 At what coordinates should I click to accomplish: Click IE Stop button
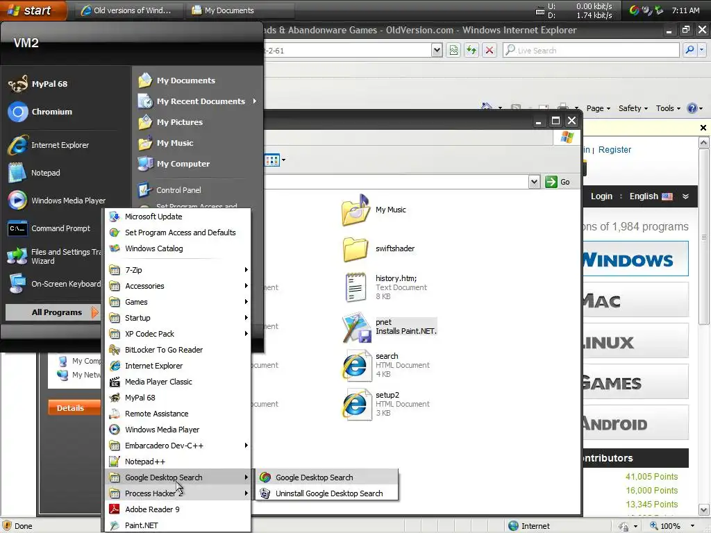[x=490, y=50]
